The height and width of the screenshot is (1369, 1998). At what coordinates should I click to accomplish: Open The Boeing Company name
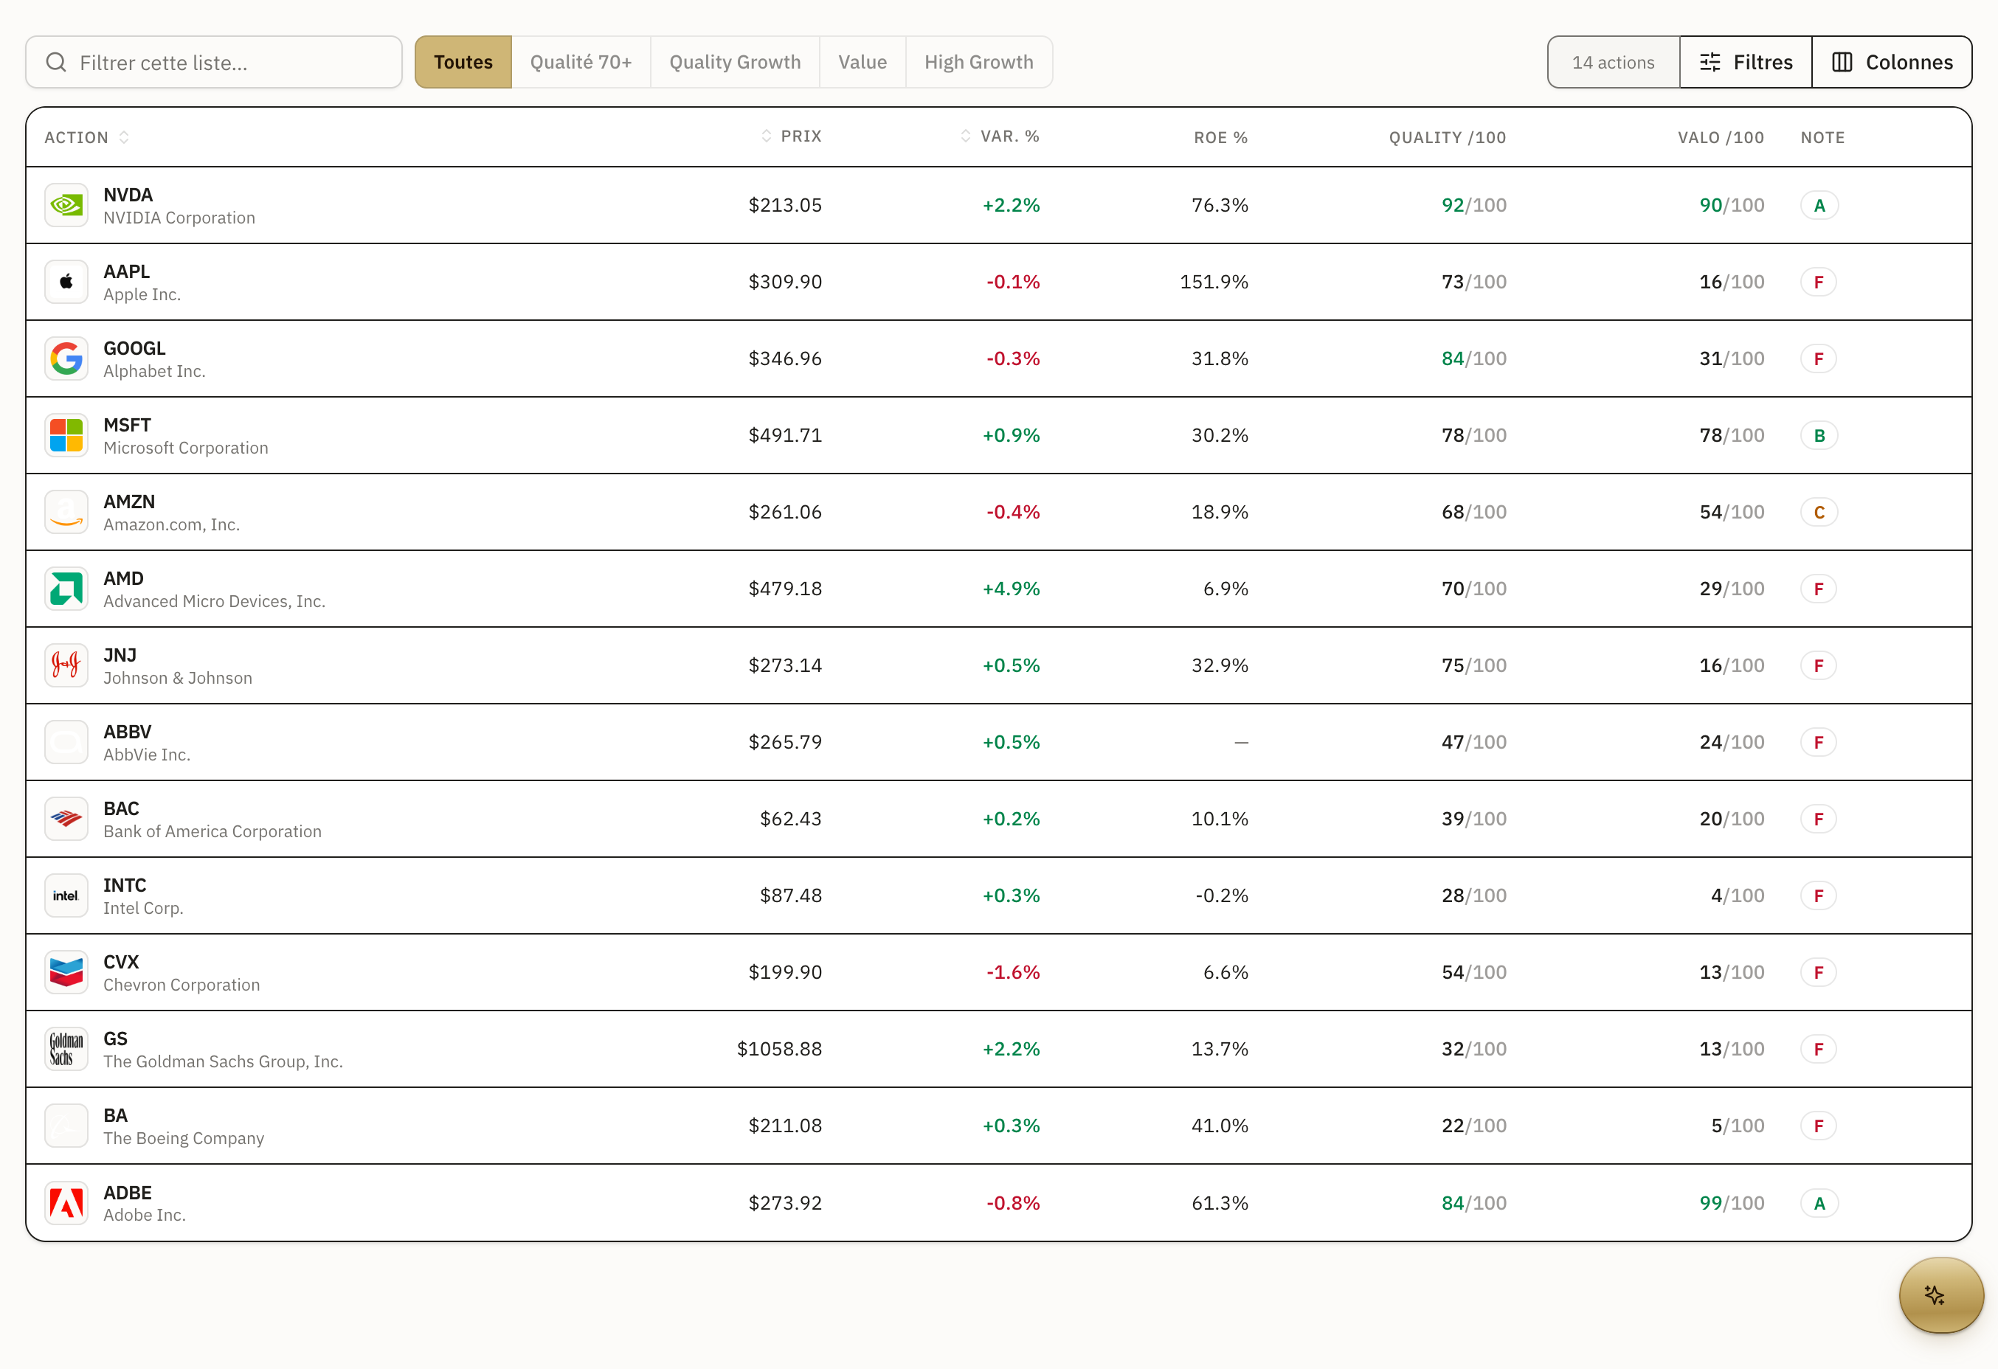click(184, 1138)
